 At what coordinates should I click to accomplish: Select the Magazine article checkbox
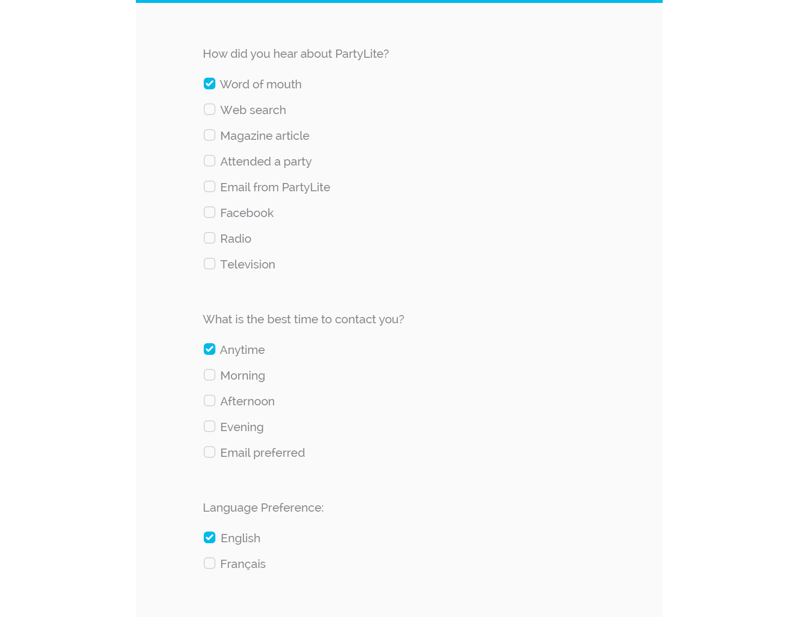coord(210,135)
